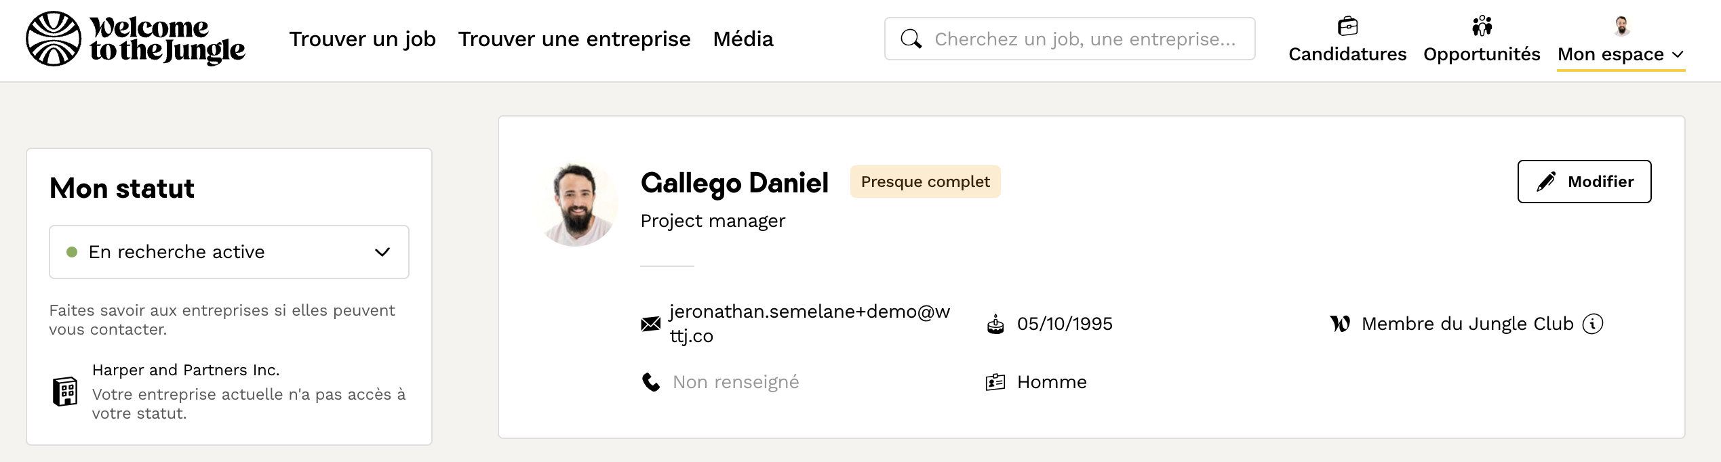Click the building icon near Harper and Partners
The image size is (1721, 462).
pos(65,392)
